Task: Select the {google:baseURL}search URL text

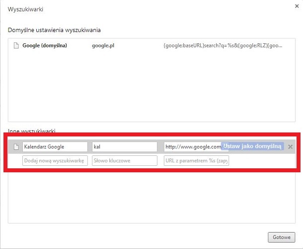Action: [223, 45]
